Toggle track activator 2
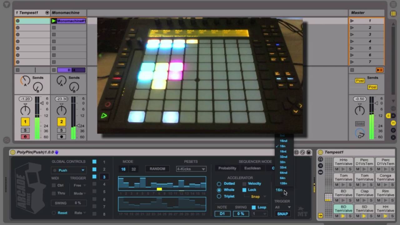The height and width of the screenshot is (225, 400). [x=62, y=122]
